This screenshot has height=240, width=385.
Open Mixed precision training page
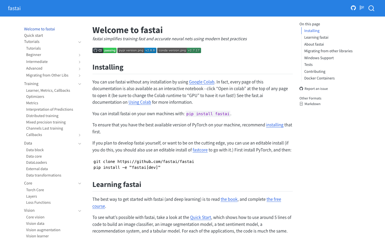[46, 122]
